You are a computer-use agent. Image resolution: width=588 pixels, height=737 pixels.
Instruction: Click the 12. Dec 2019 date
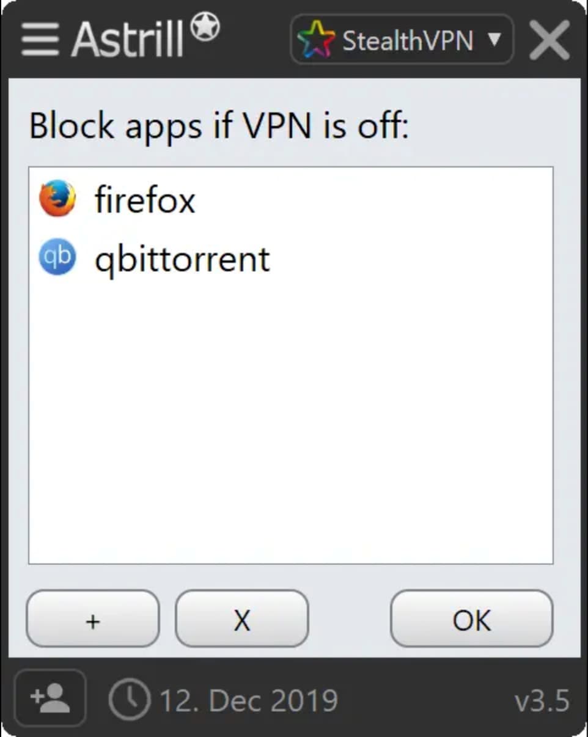[248, 700]
